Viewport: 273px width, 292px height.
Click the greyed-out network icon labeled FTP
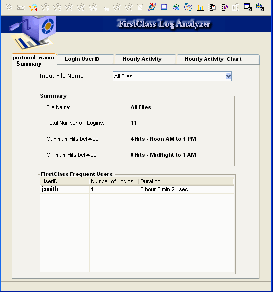[x=93, y=7]
